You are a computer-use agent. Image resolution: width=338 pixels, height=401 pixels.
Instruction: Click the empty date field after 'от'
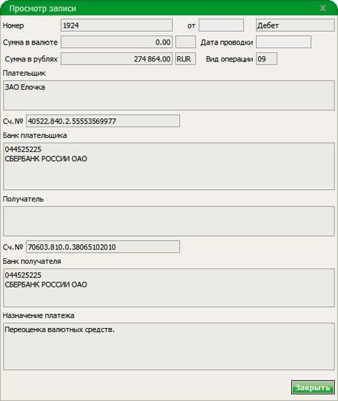[x=221, y=26]
